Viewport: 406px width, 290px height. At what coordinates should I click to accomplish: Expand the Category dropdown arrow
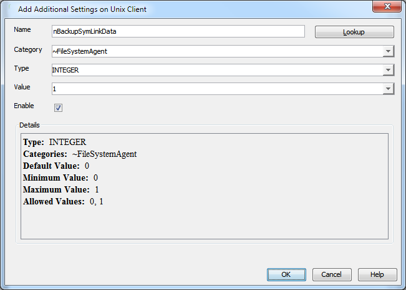pos(388,51)
